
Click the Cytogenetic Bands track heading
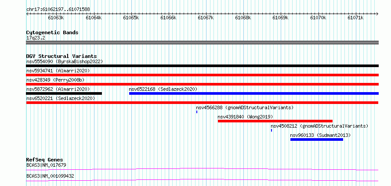click(x=52, y=32)
